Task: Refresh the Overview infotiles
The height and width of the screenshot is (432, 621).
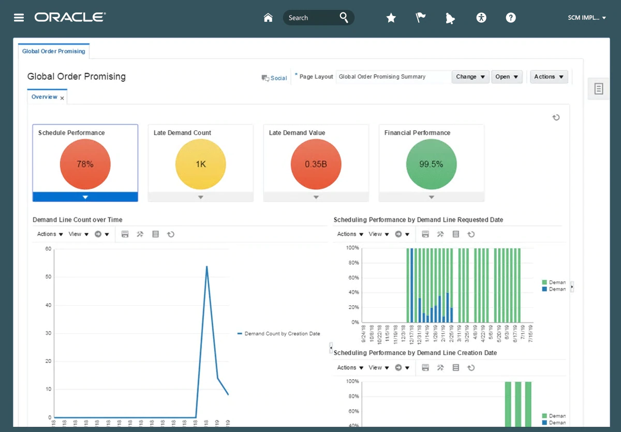Action: coord(556,117)
